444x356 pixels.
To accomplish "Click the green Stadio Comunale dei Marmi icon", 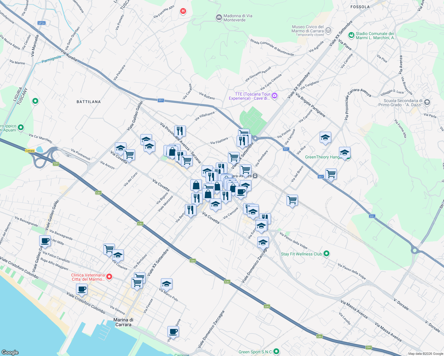I will point(351,35).
